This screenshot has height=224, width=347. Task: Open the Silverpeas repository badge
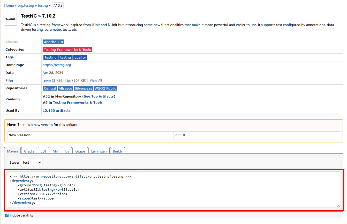point(83,88)
